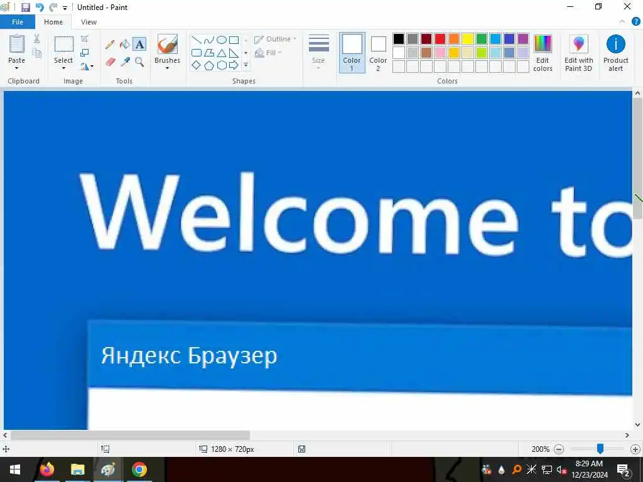Open the notification center icon
The height and width of the screenshot is (482, 643).
pos(624,469)
